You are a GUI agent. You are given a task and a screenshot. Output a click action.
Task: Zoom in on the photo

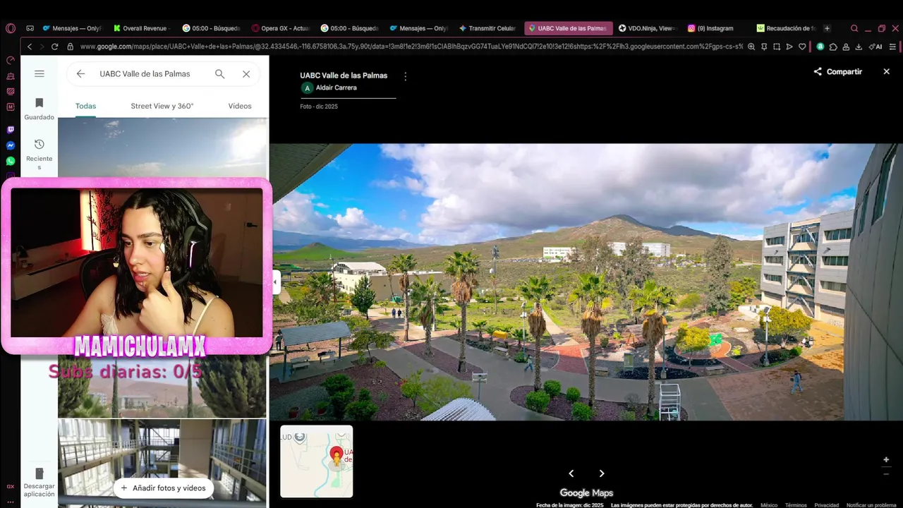(886, 459)
